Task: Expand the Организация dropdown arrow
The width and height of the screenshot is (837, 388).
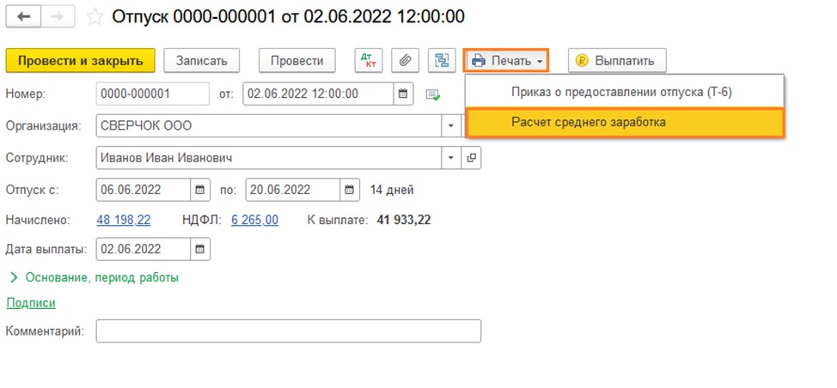Action: click(x=450, y=126)
